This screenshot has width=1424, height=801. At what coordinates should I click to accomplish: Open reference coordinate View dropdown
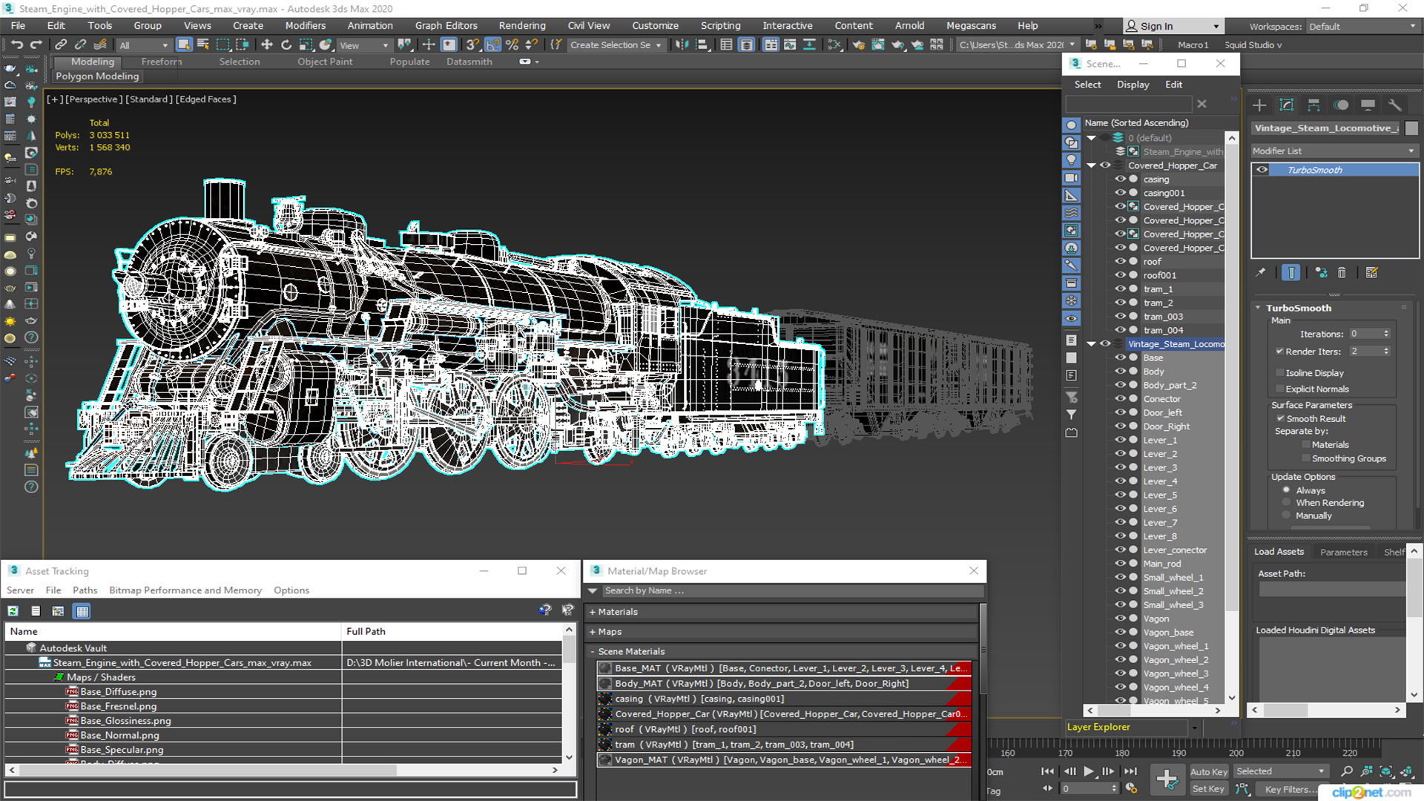pos(364,45)
